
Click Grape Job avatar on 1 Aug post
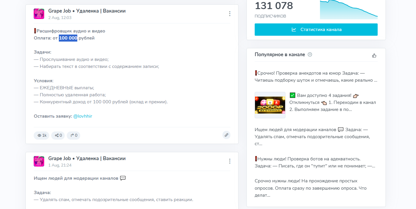point(39,161)
